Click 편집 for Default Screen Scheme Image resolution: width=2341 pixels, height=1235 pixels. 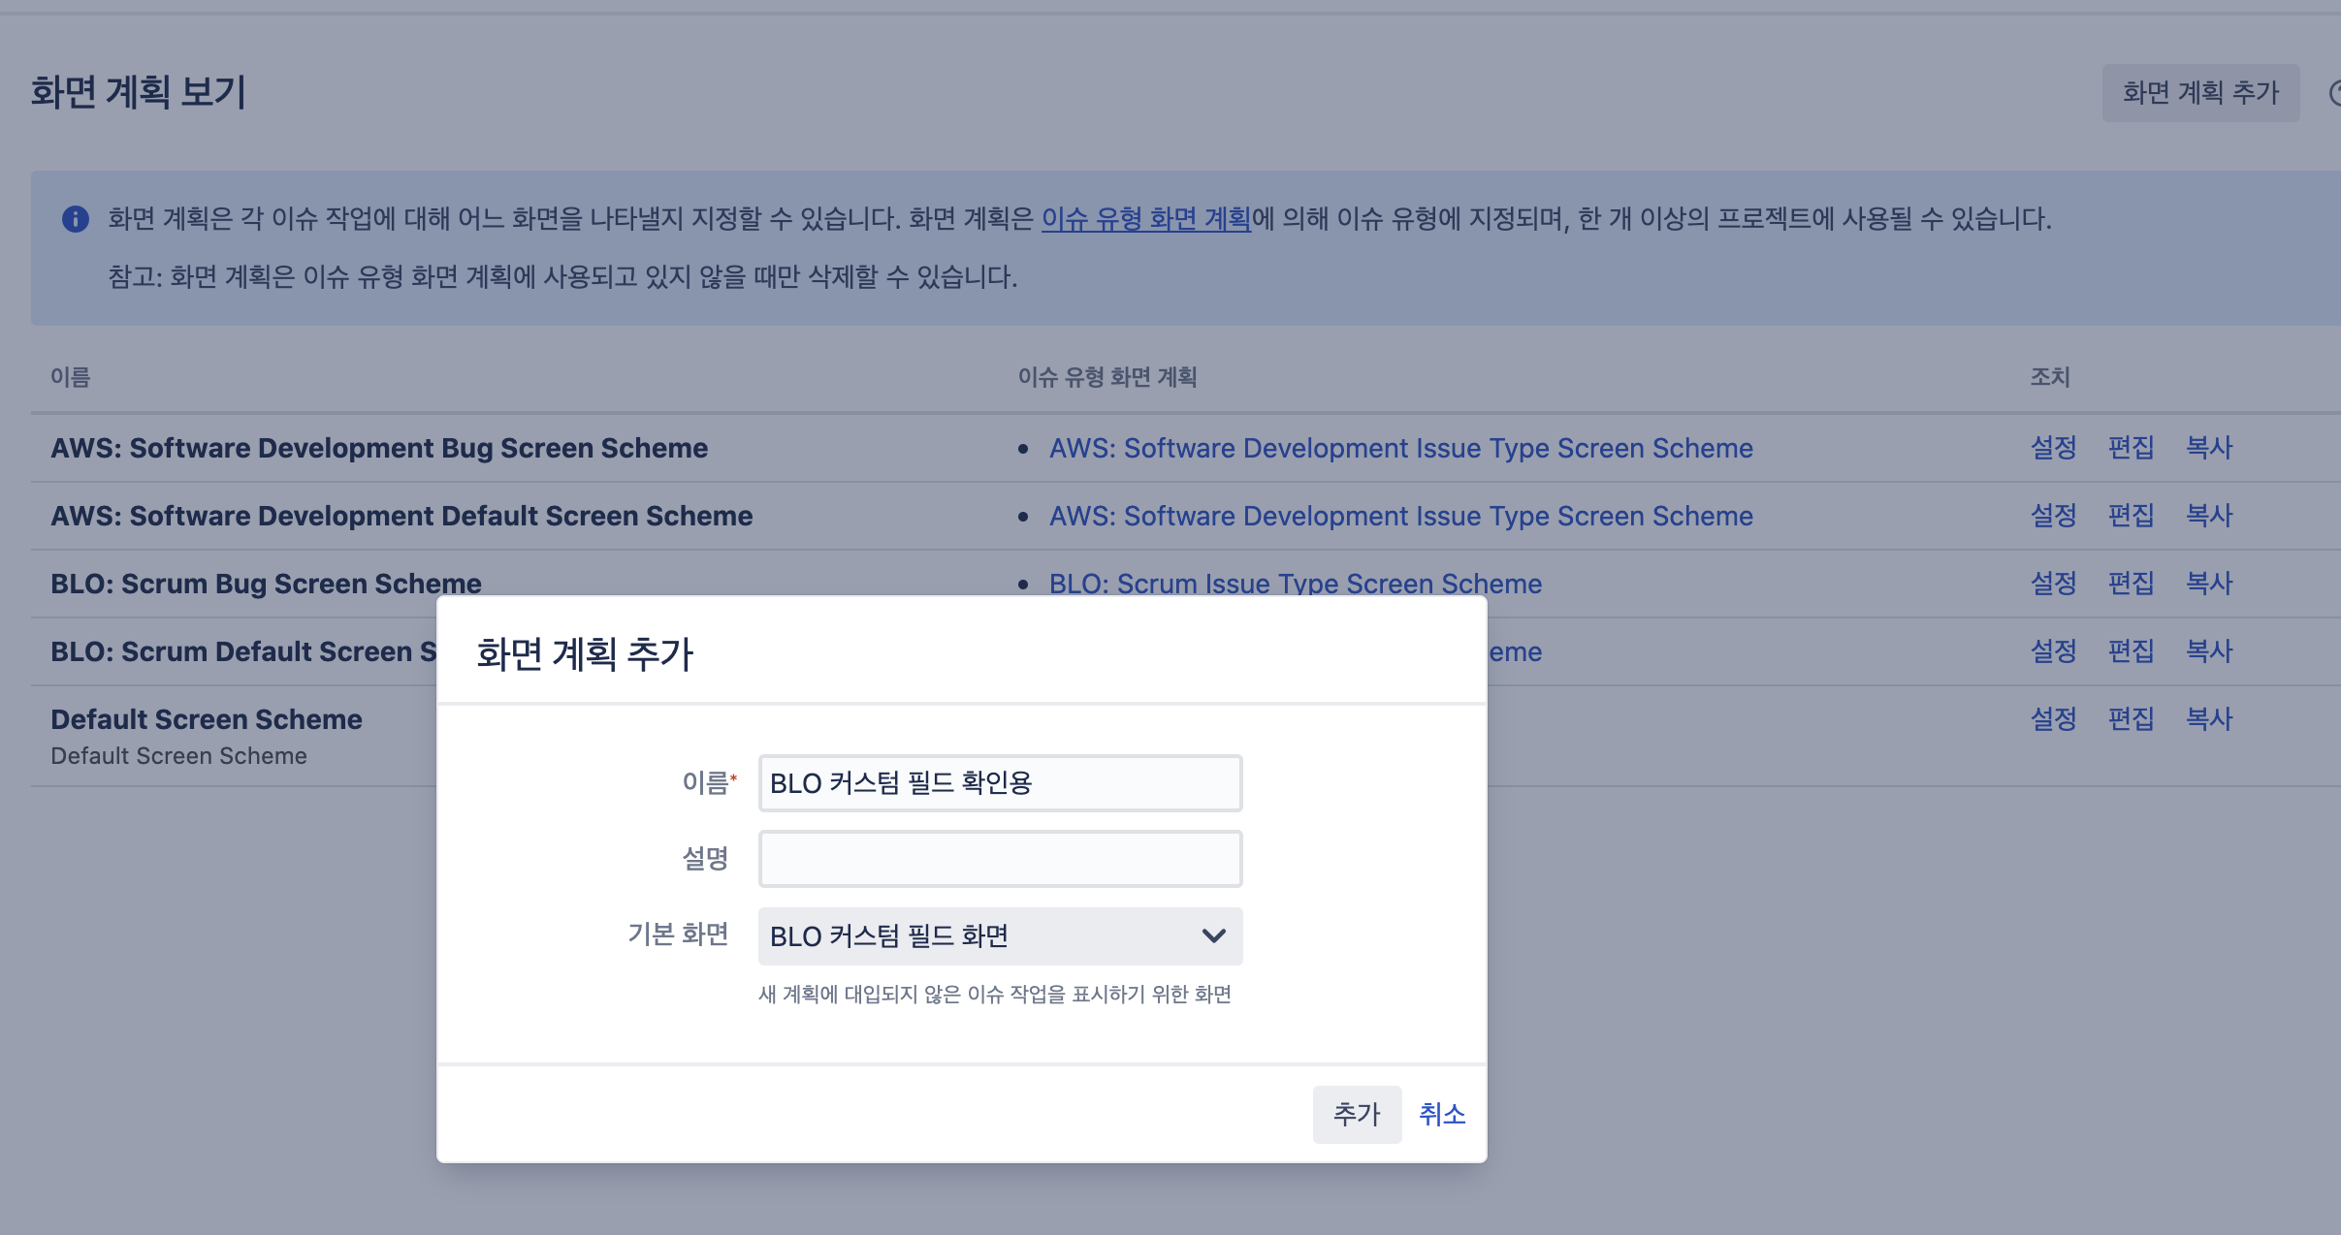tap(2131, 719)
